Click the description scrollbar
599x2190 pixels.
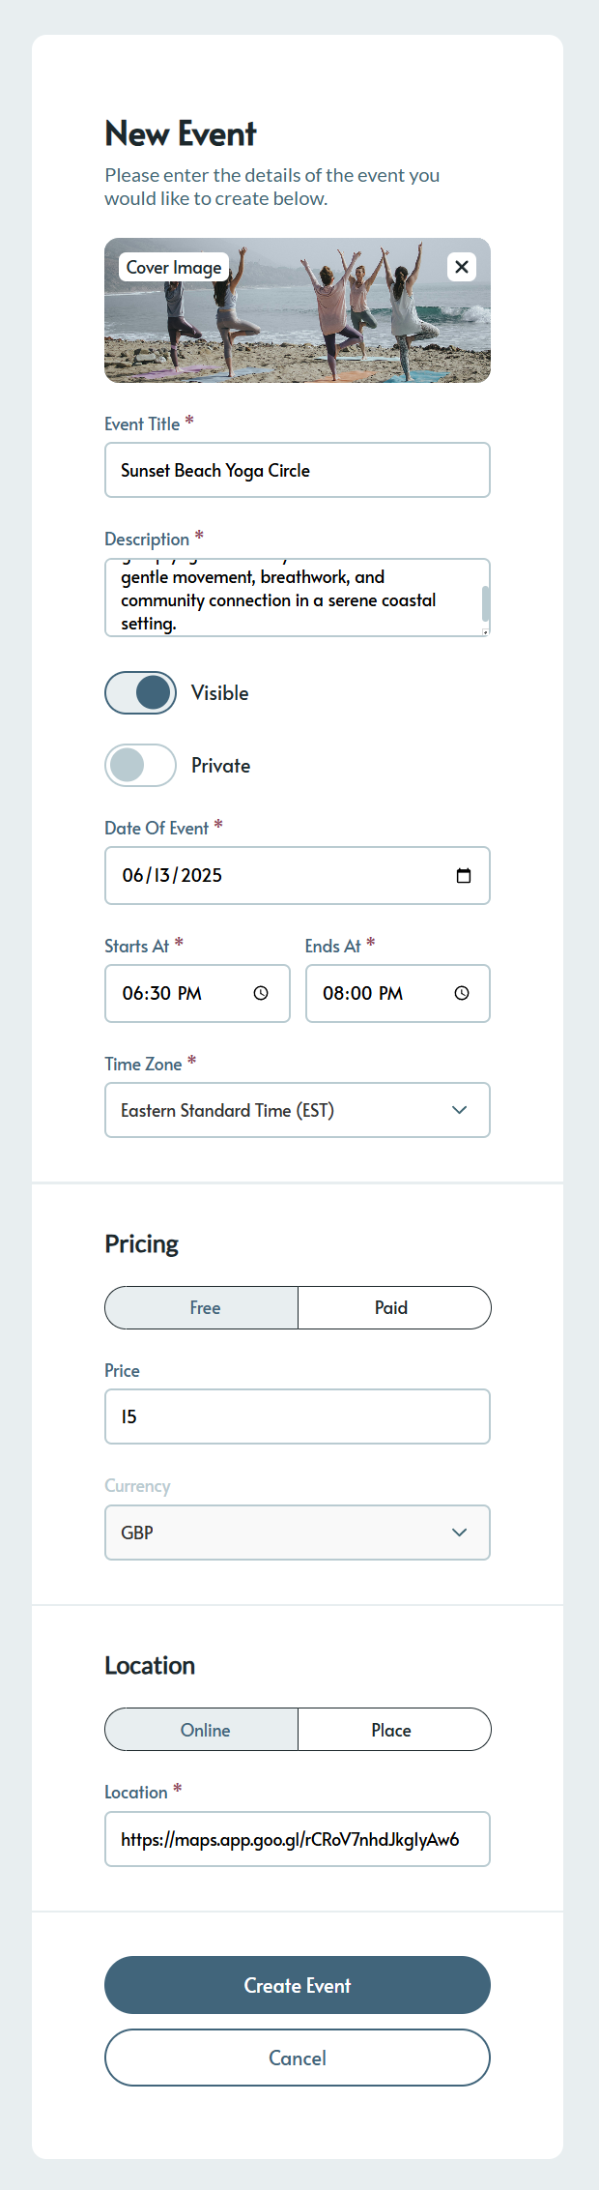485,603
